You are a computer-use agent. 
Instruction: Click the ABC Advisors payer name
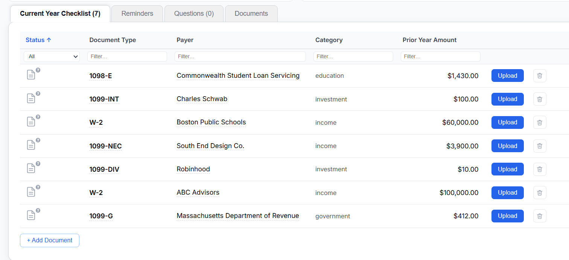(x=198, y=192)
